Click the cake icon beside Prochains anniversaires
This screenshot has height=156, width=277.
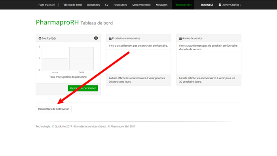click(x=110, y=38)
